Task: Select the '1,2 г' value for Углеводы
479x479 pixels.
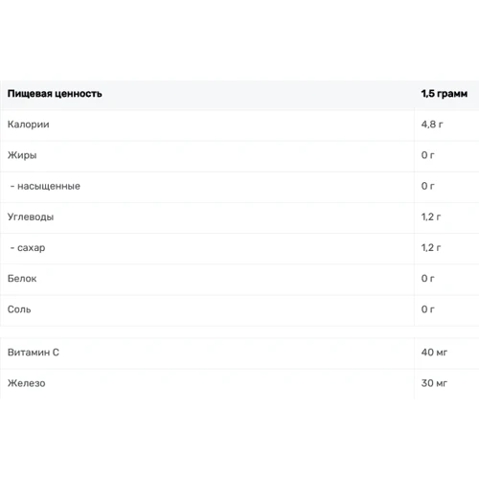Action: [431, 217]
